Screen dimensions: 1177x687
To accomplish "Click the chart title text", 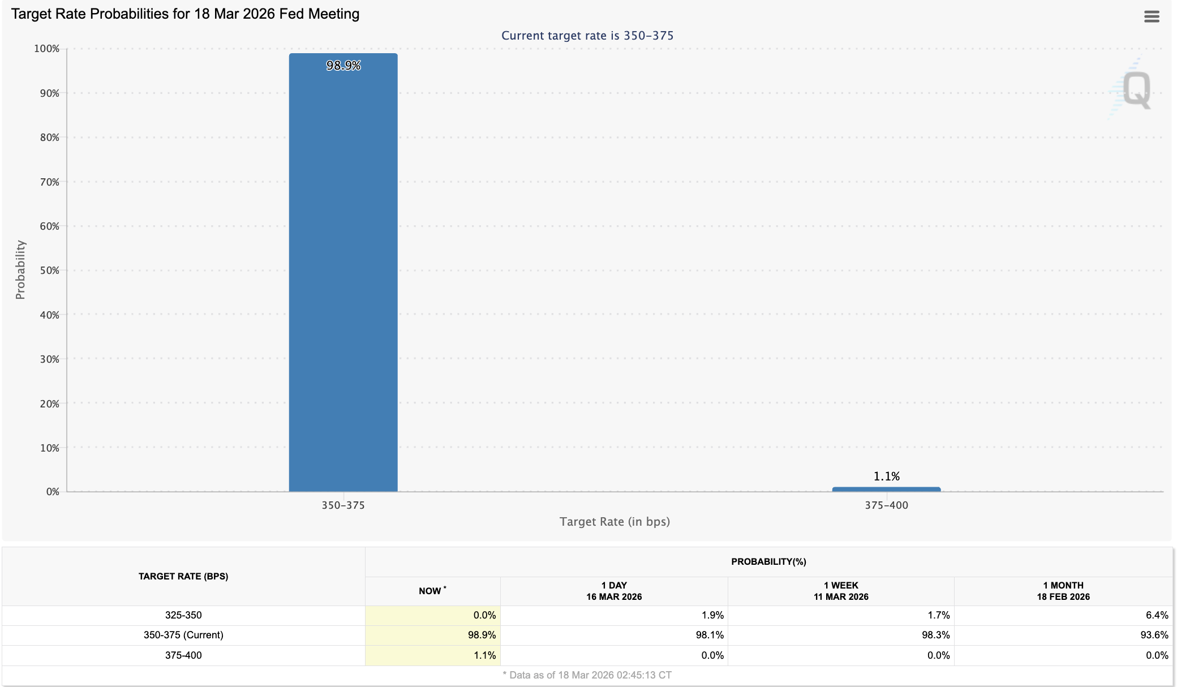I will (x=185, y=14).
